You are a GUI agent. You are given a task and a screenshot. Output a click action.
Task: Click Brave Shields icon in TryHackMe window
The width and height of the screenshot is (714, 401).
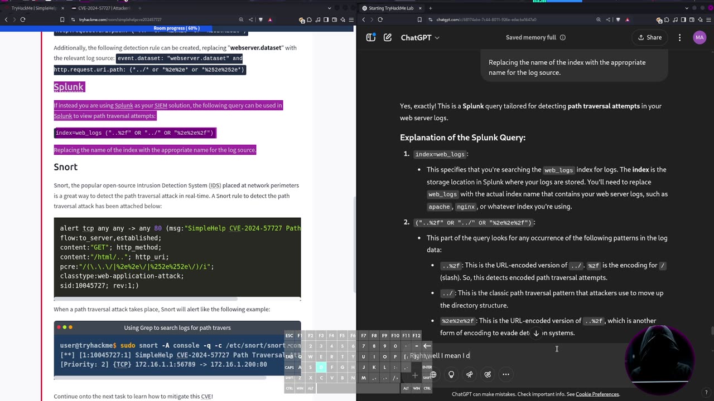tap(260, 19)
